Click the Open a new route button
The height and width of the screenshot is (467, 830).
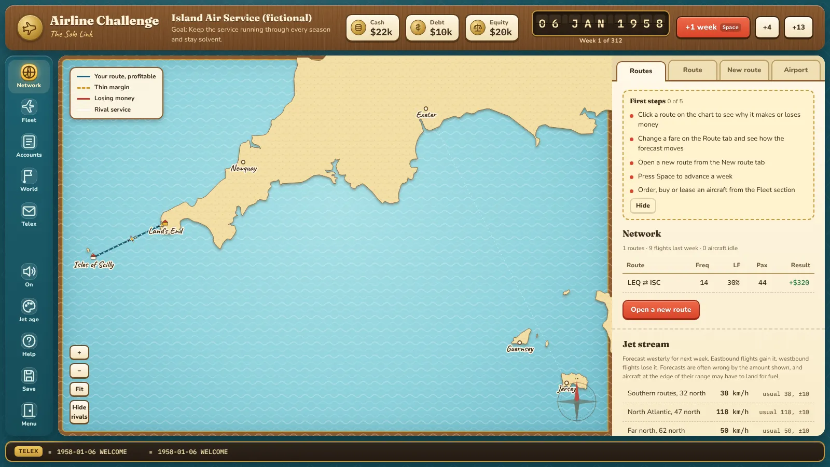[x=661, y=310]
